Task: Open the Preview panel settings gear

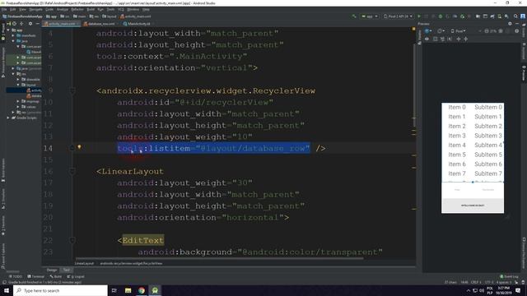Action: pos(510,24)
